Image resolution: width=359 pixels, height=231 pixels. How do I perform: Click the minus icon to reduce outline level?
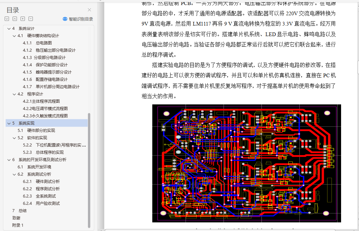31,19
